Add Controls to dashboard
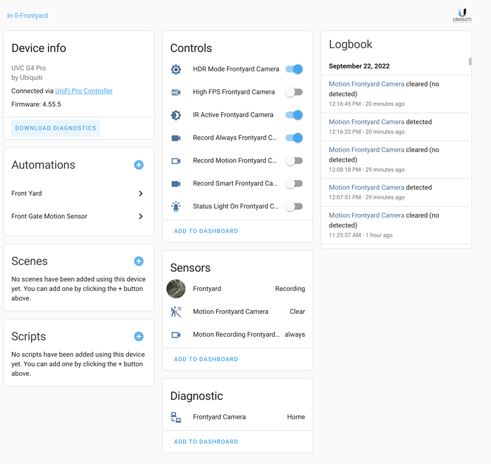Image resolution: width=491 pixels, height=464 pixels. tap(206, 231)
